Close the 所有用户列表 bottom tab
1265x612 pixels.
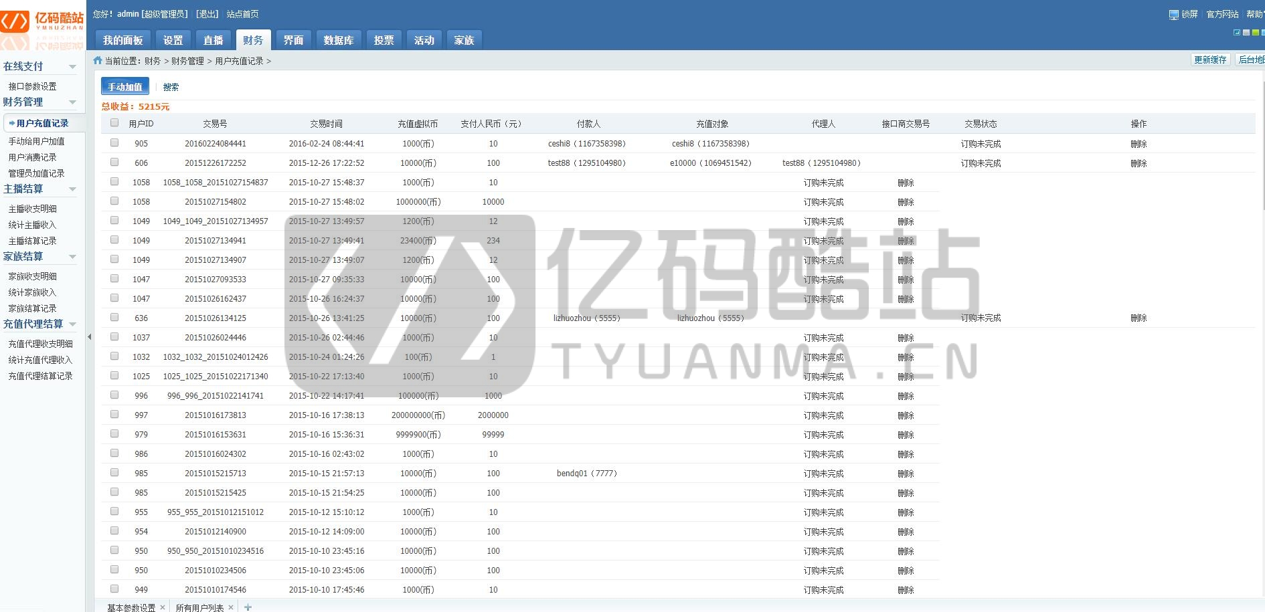click(231, 607)
